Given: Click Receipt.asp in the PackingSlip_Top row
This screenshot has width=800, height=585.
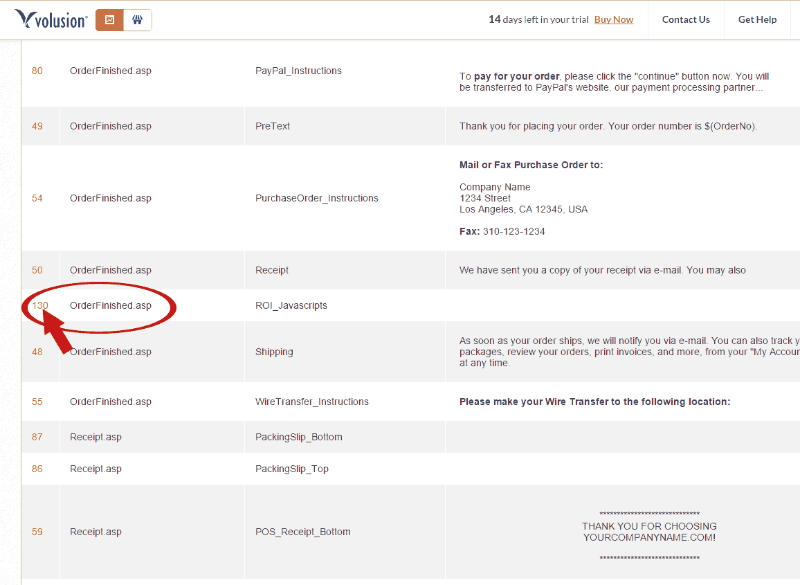Looking at the screenshot, I should coord(96,469).
